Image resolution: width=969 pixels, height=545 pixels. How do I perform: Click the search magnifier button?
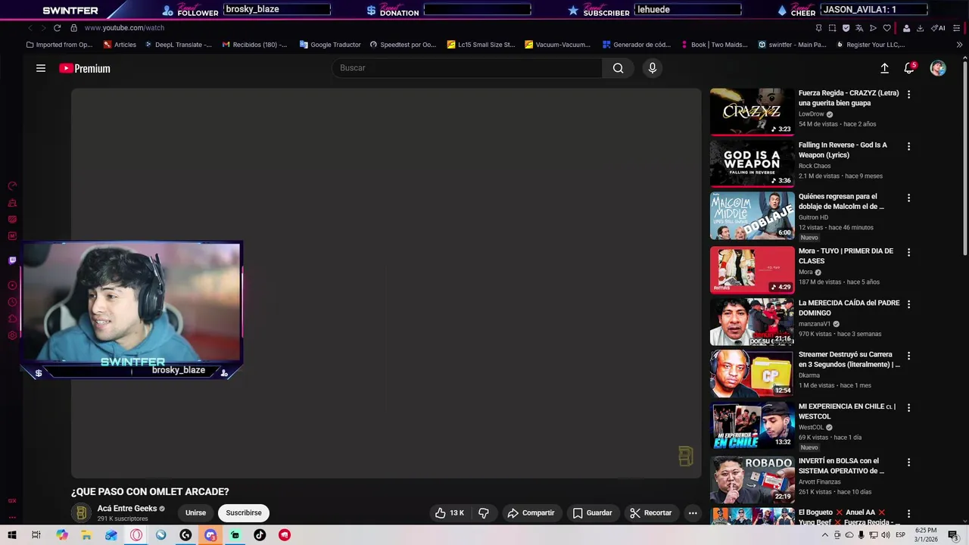618,68
